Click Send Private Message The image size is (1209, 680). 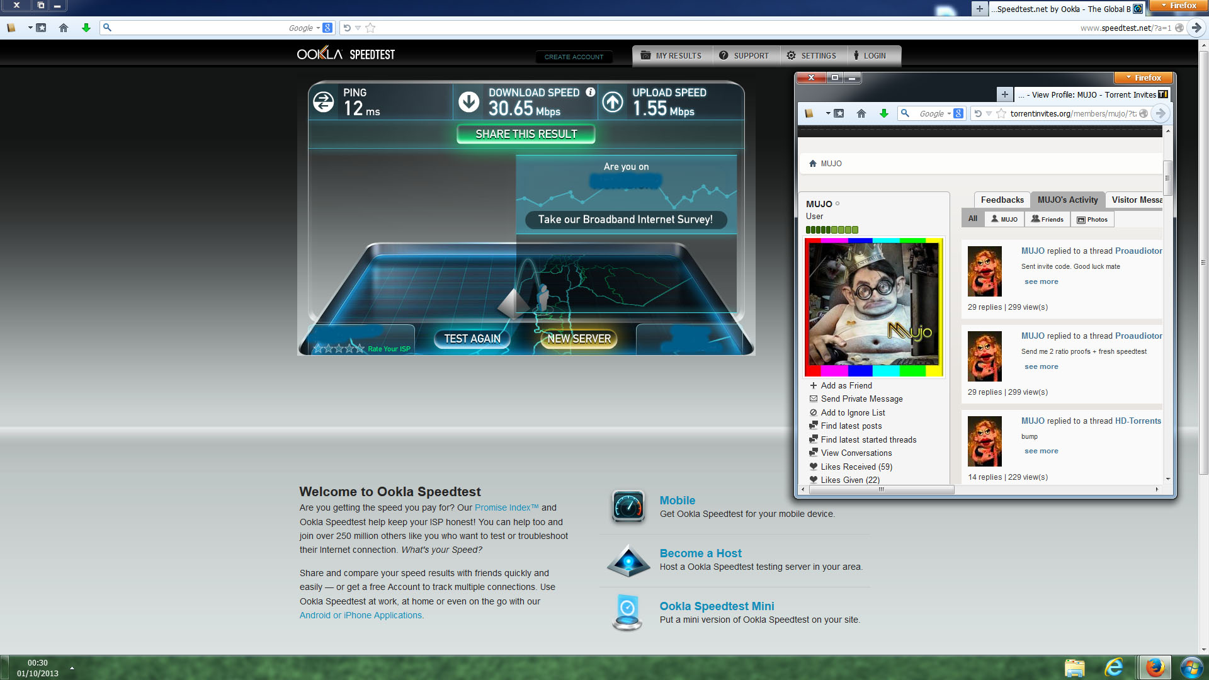861,399
